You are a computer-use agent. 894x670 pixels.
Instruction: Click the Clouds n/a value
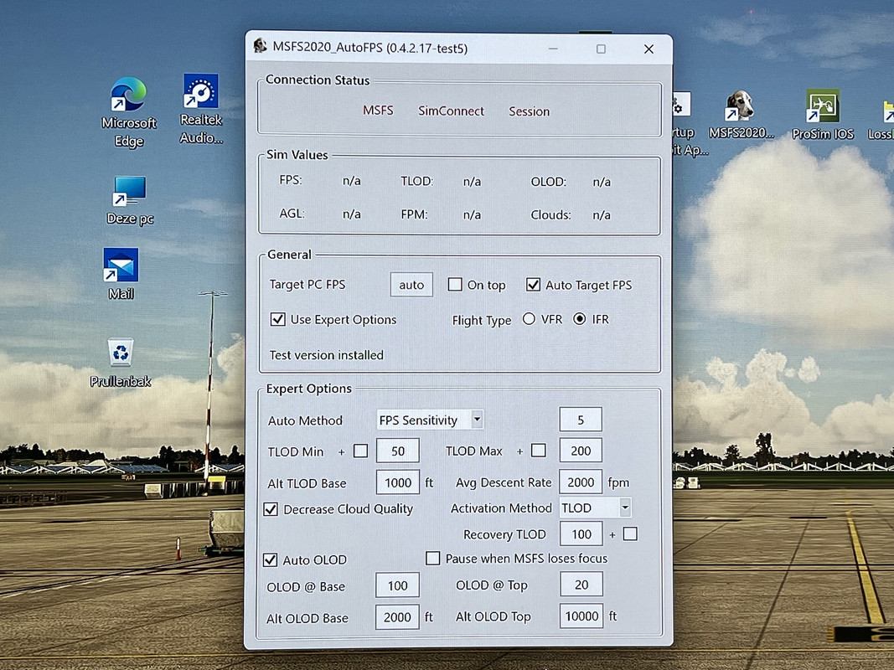[x=602, y=214]
